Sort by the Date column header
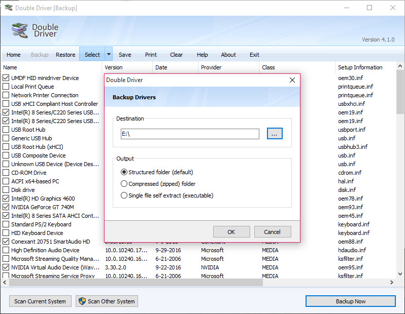Image resolution: width=405 pixels, height=314 pixels. pyautogui.click(x=176, y=67)
